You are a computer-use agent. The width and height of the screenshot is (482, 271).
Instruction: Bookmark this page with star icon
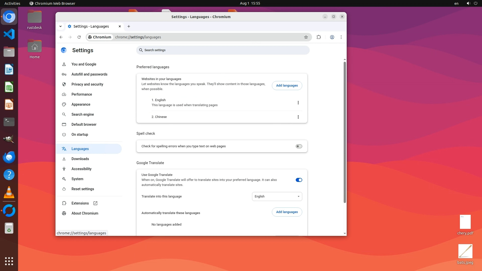(306, 37)
